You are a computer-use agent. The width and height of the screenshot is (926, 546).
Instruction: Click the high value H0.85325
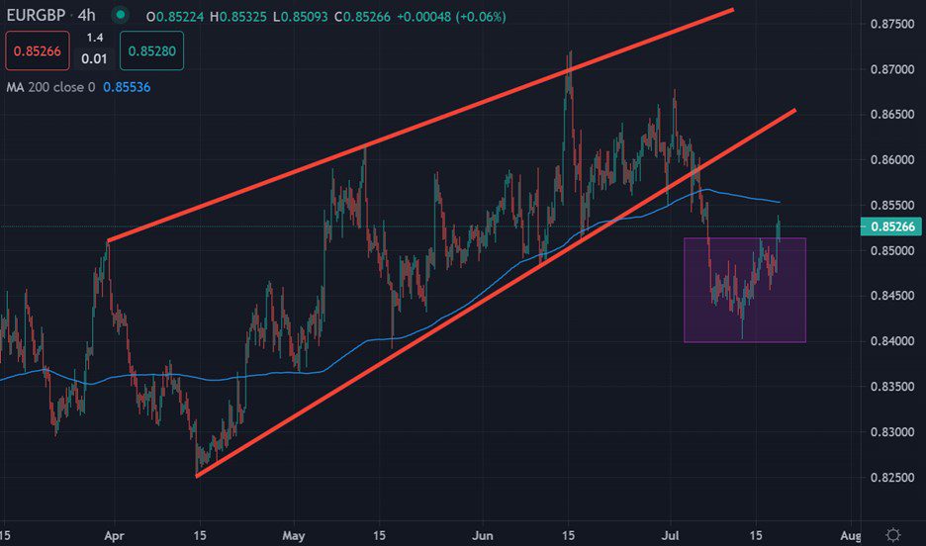coord(238,17)
